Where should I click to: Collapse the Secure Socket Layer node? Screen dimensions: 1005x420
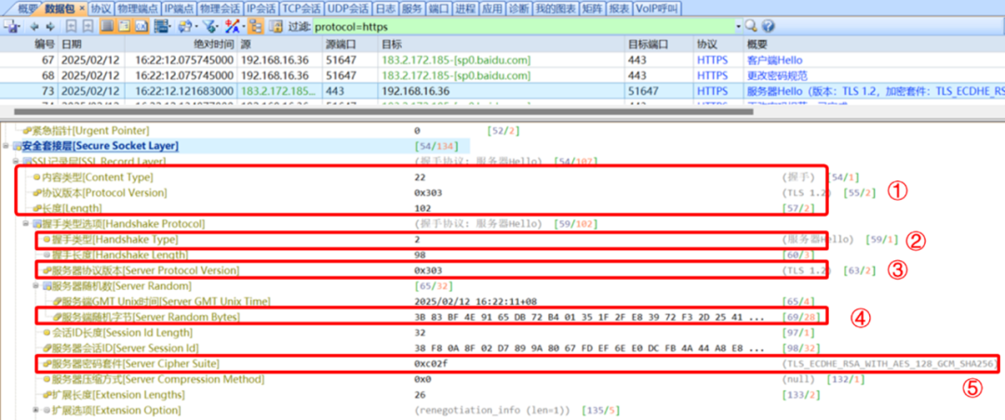click(7, 146)
